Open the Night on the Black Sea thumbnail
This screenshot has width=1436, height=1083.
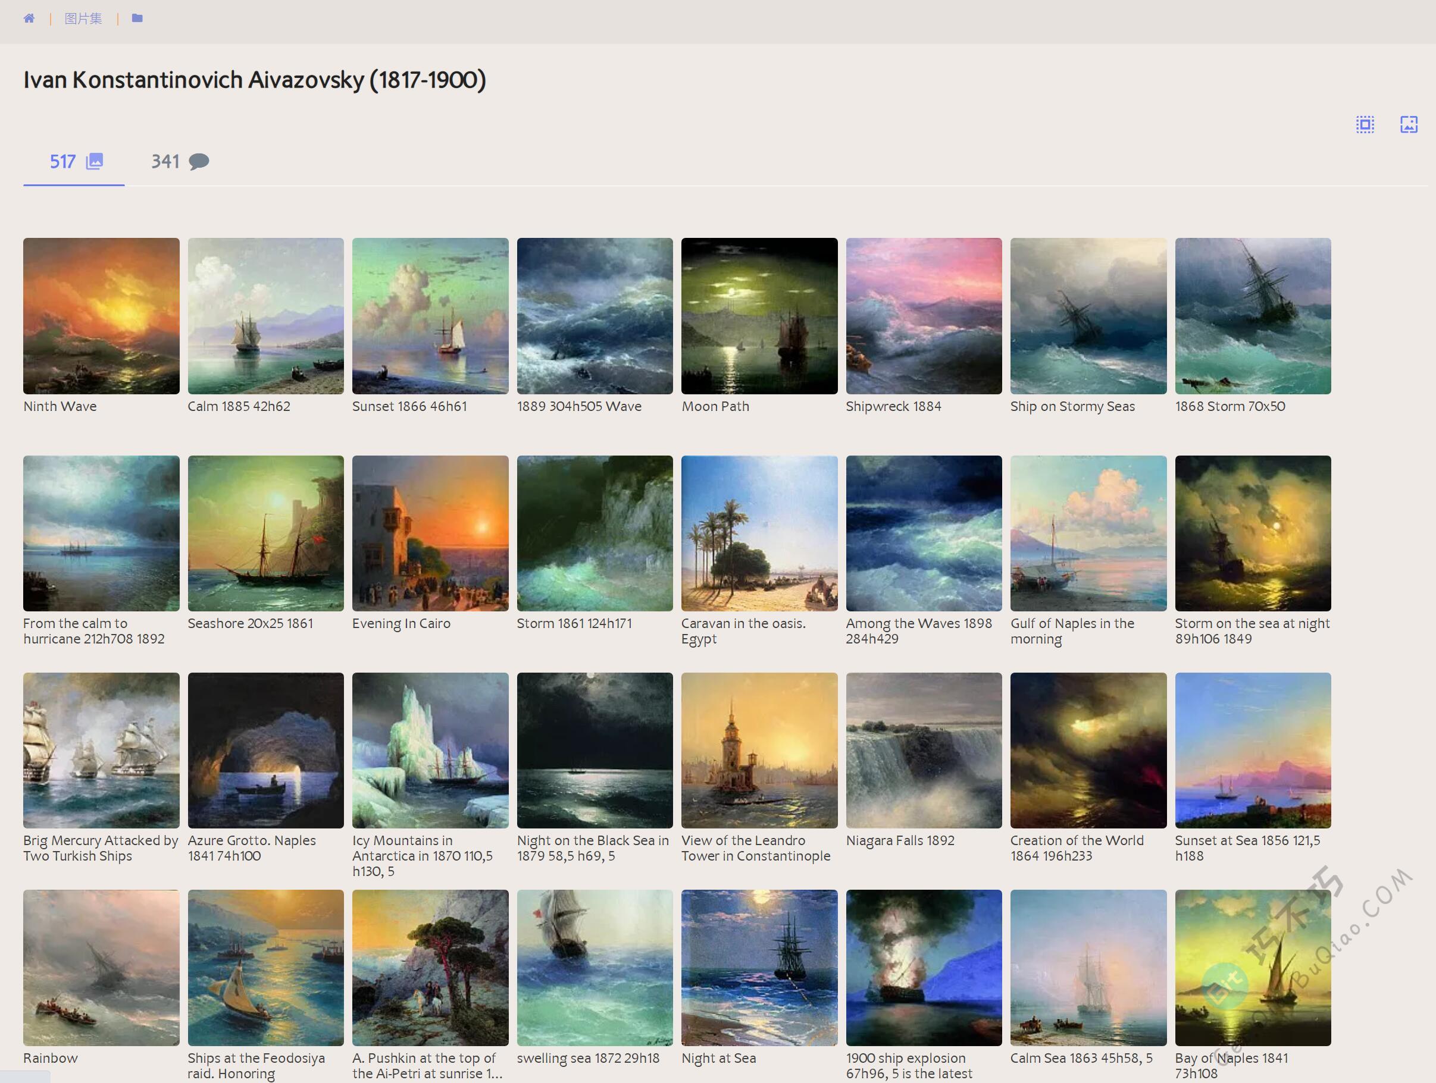pyautogui.click(x=595, y=751)
